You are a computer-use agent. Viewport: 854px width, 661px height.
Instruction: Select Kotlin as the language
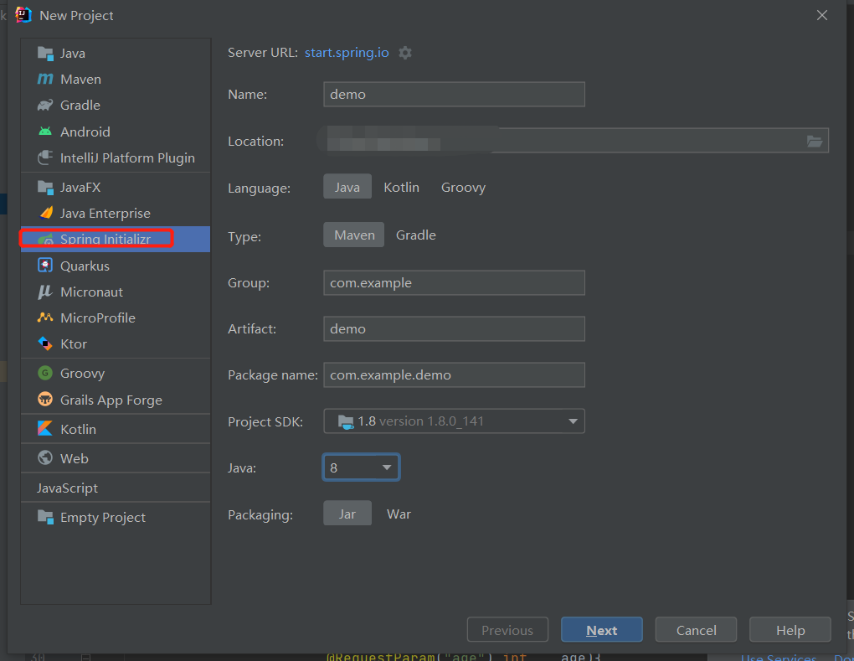point(401,187)
